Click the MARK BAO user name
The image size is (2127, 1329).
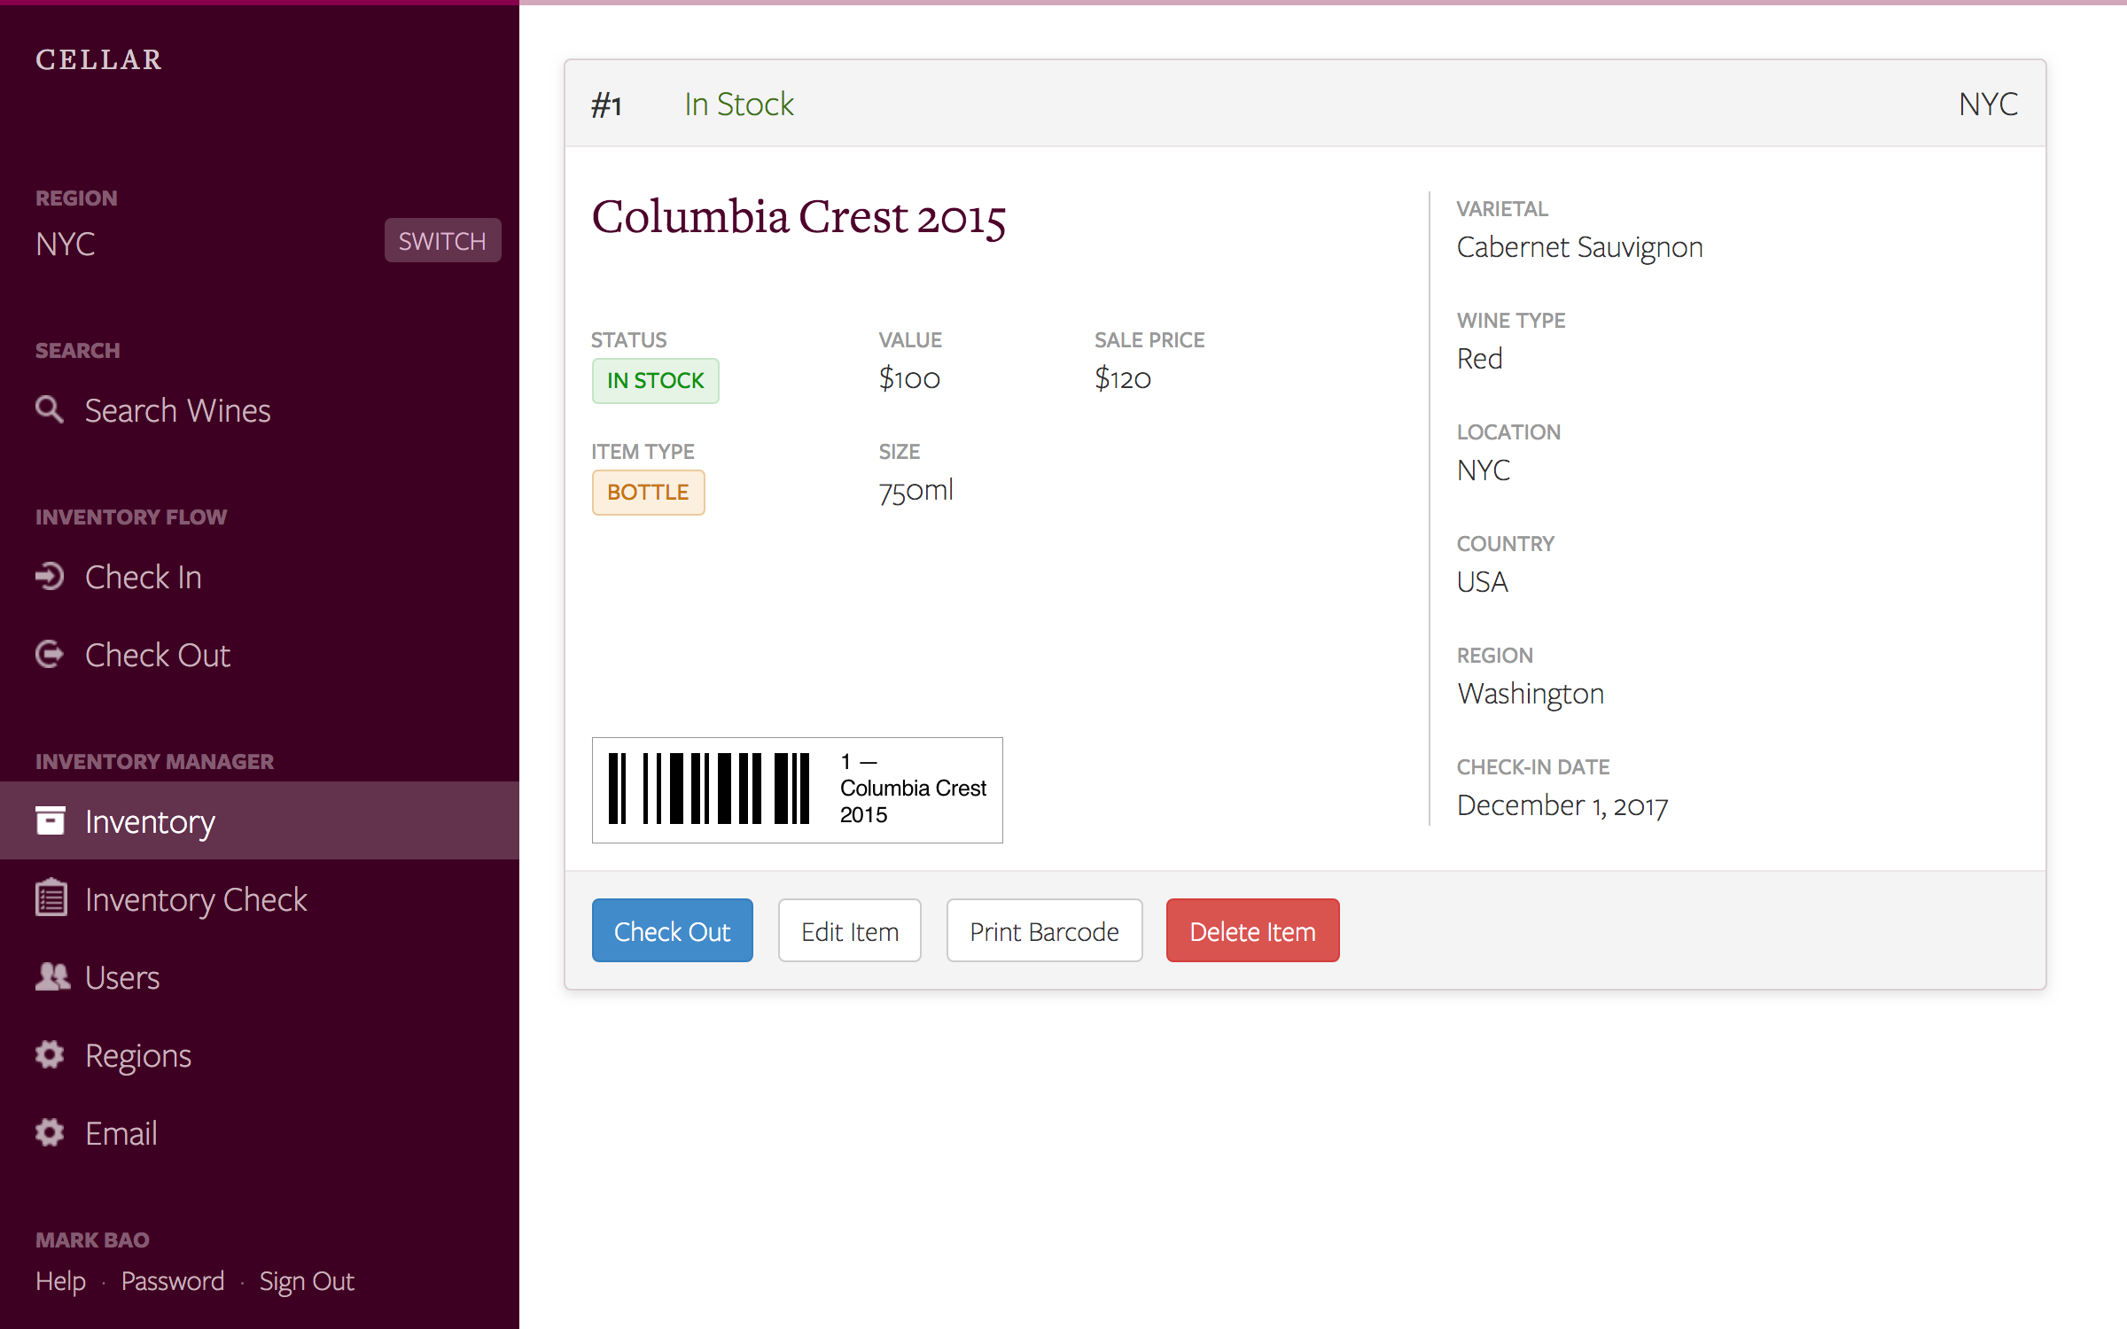[92, 1240]
